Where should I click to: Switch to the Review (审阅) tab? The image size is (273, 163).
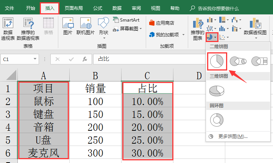pyautogui.click(x=136, y=8)
